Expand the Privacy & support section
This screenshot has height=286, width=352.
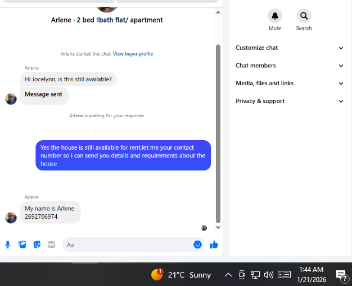pyautogui.click(x=290, y=102)
